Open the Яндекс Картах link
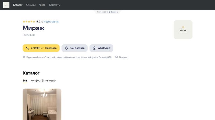 [x=51, y=22]
